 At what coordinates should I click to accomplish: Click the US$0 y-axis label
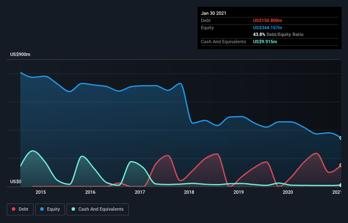16,181
